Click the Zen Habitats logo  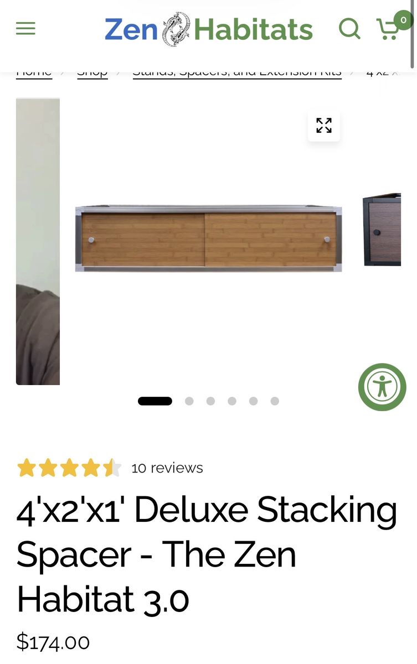tap(209, 29)
